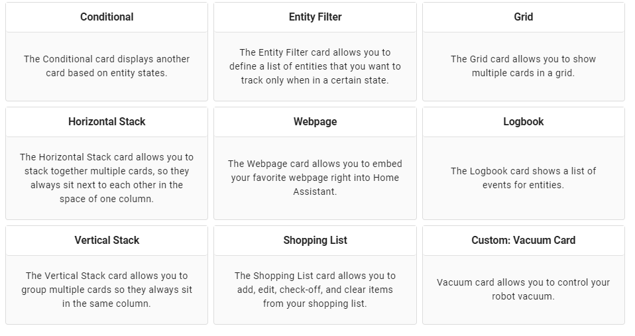Pick the Custom: Vacuum Card title
This screenshot has height=336, width=635.
coord(523,241)
